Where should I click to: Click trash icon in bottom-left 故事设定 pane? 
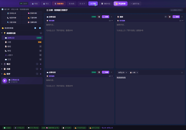[99, 72]
